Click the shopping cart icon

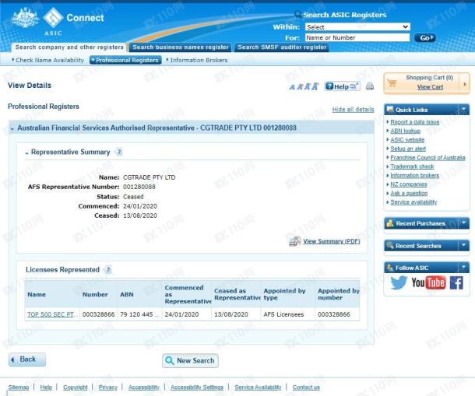392,82
